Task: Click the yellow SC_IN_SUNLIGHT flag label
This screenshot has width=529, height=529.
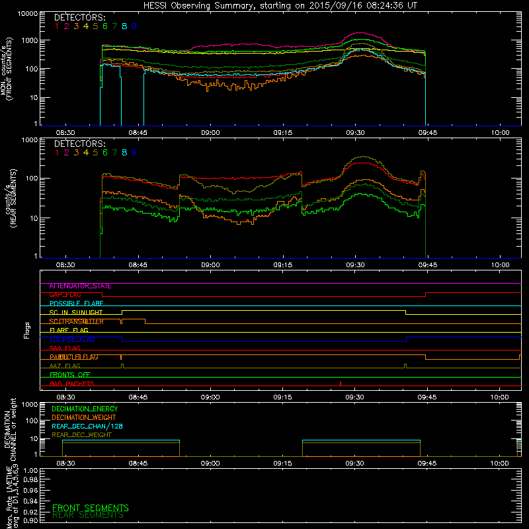Action: [76, 312]
